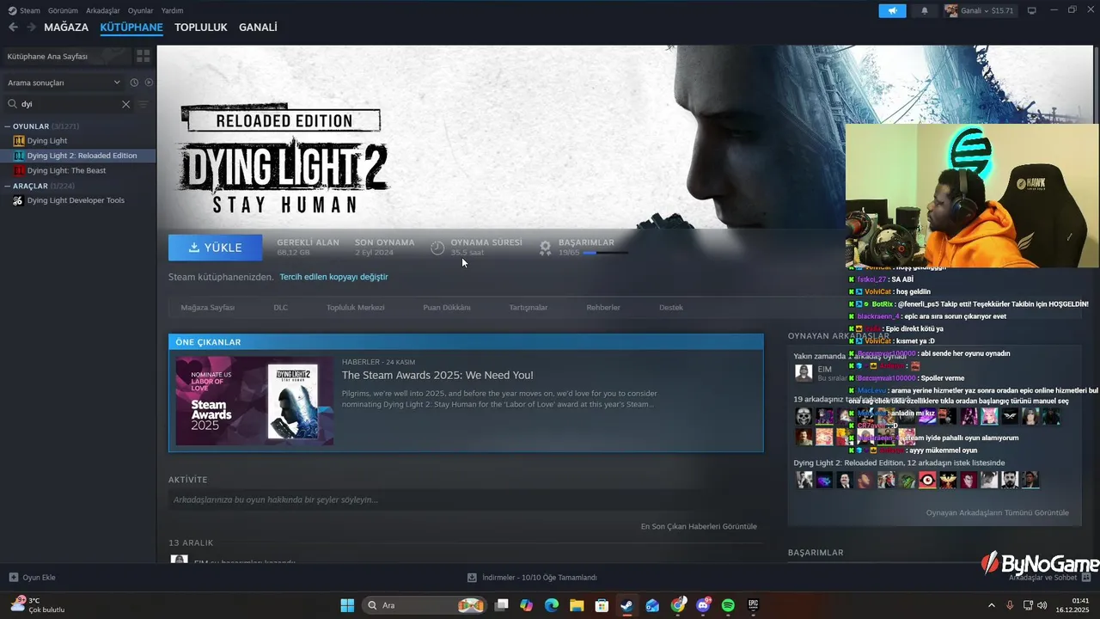This screenshot has width=1100, height=619.
Task: Open Topluluk Merkezi link
Action: pos(355,307)
